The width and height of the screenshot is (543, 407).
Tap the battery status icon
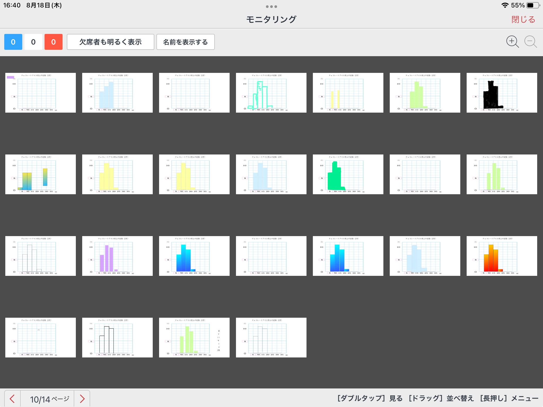click(x=533, y=5)
